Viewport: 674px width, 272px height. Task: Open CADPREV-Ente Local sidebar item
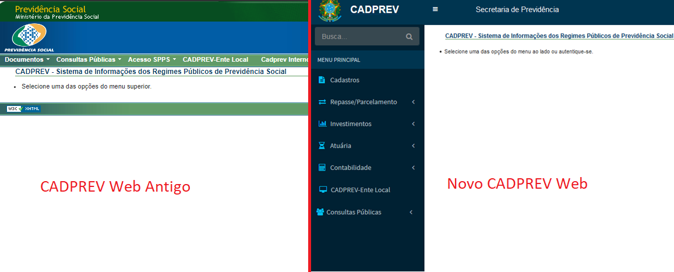pyautogui.click(x=368, y=189)
